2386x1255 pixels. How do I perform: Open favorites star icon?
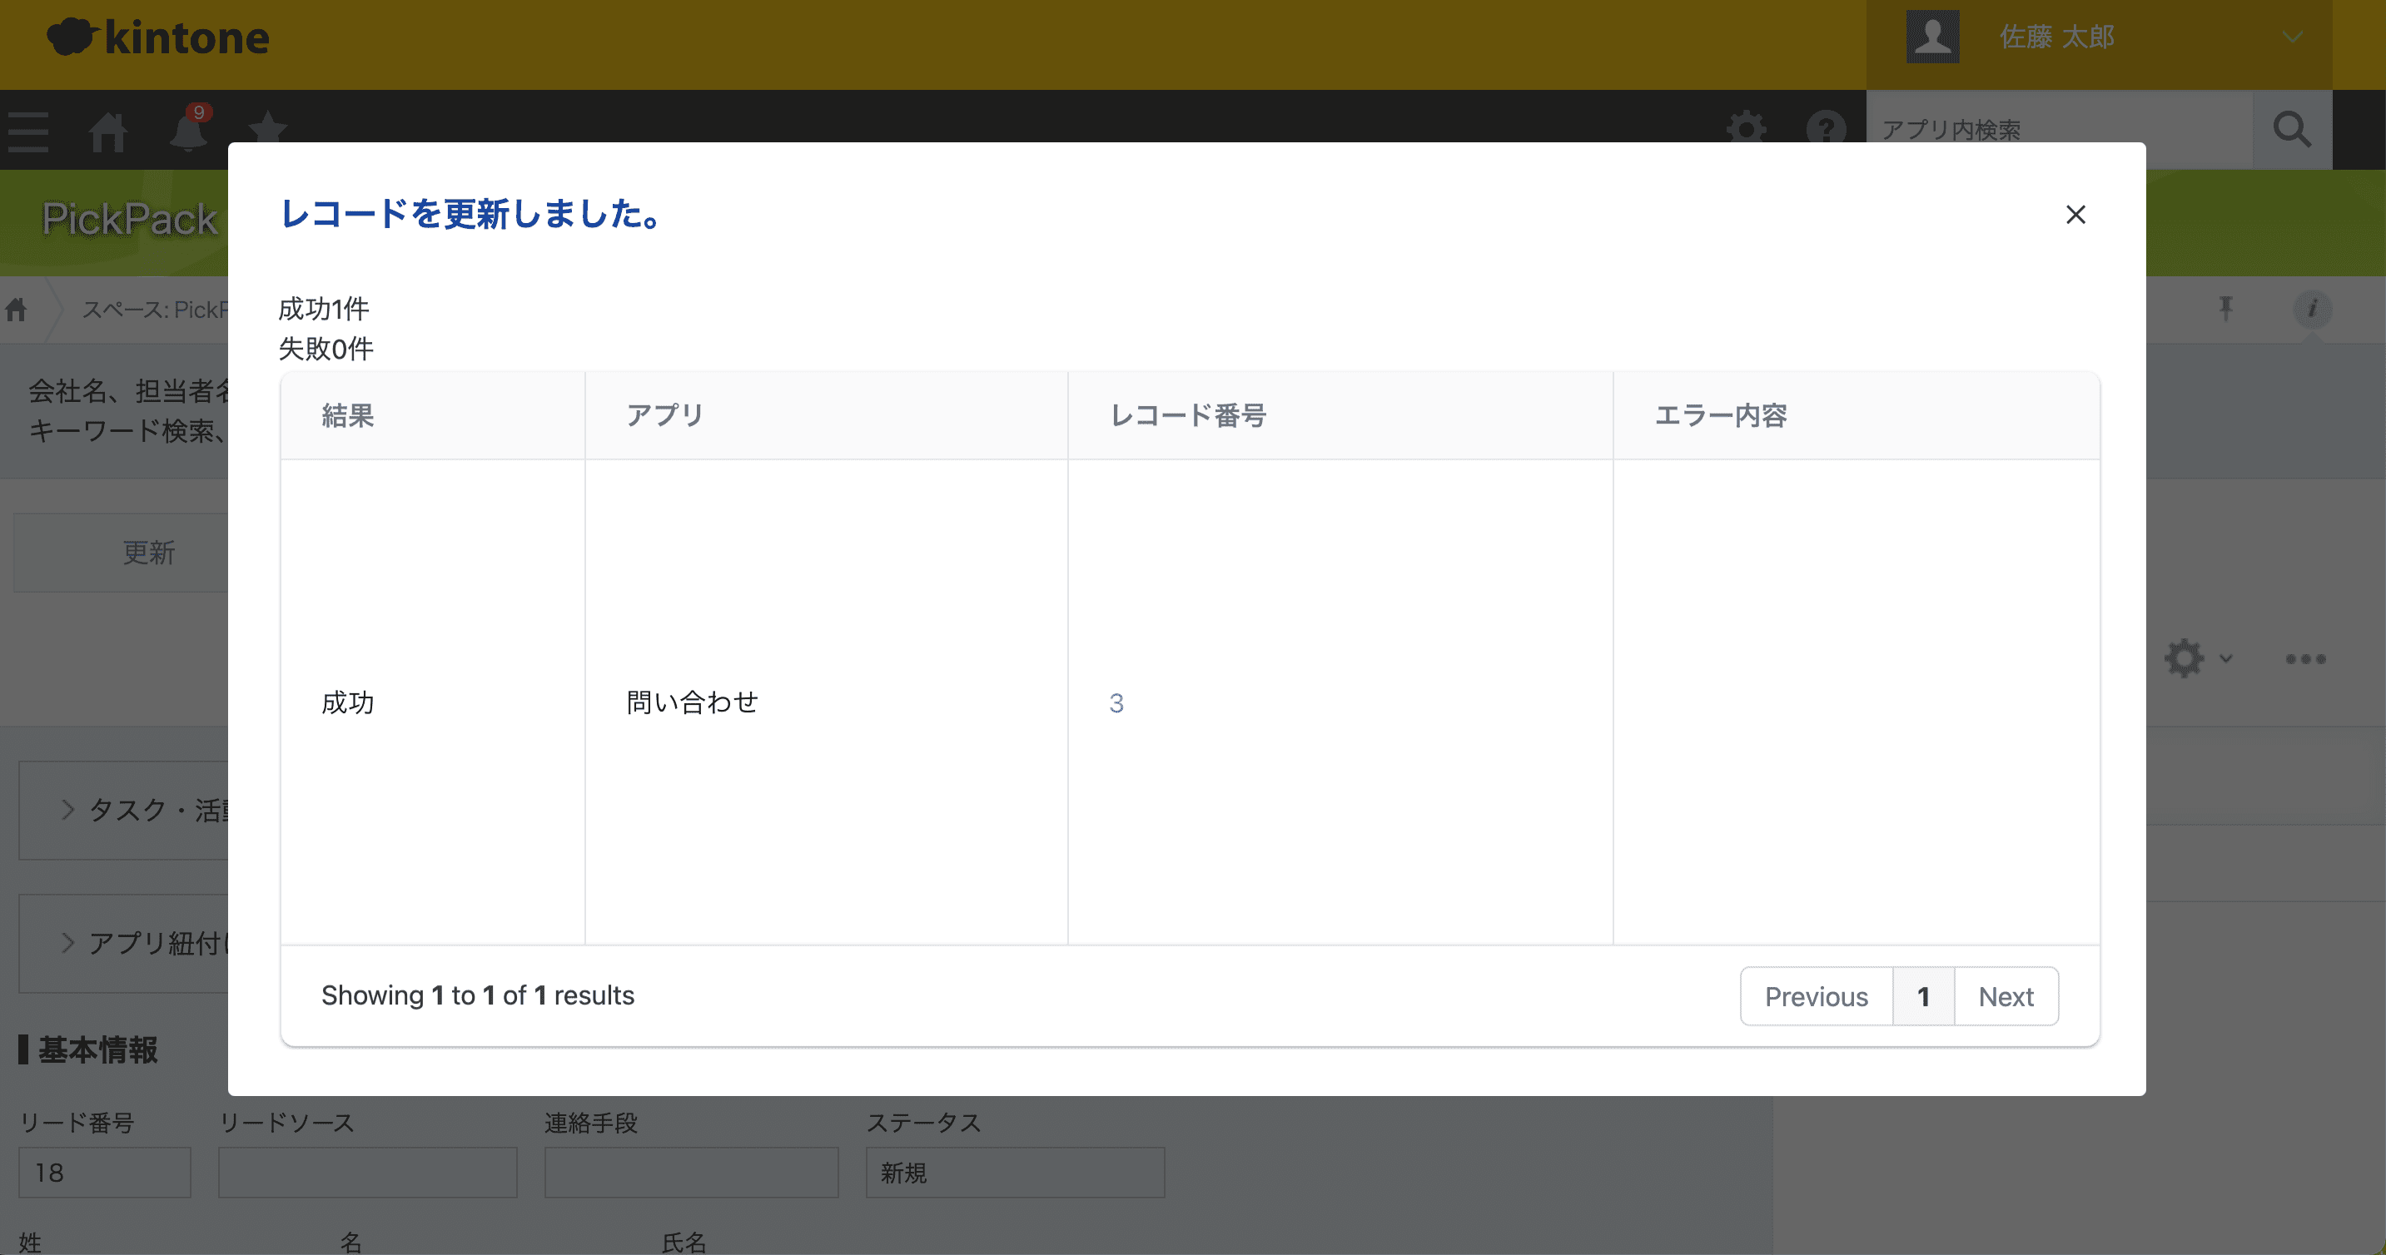(x=268, y=128)
